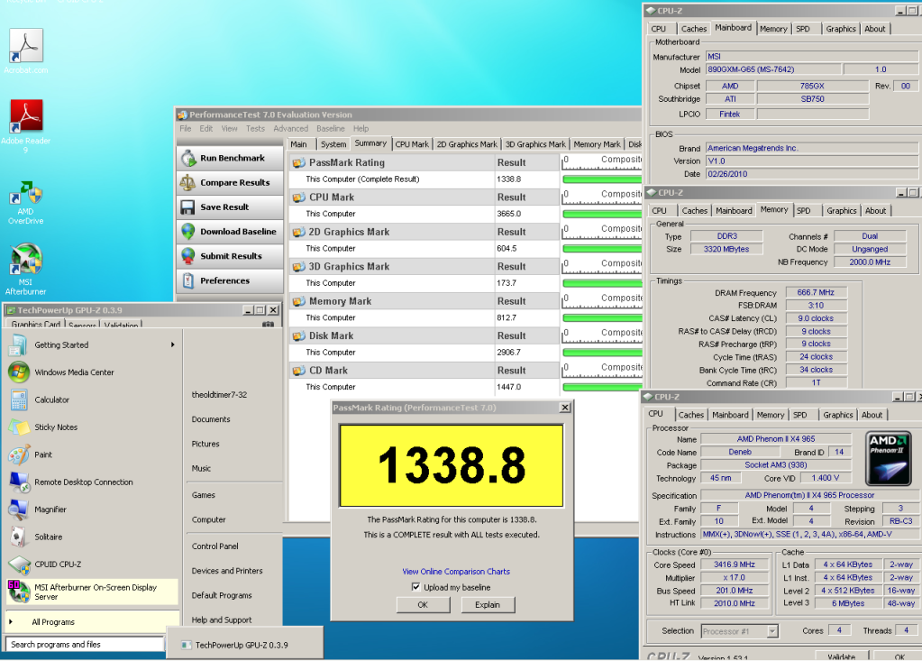Click View Online Comparison Charts link
This screenshot has width=922, height=661.
455,572
